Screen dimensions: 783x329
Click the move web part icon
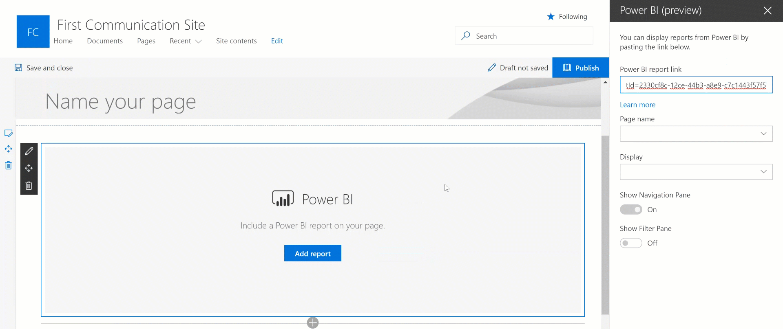29,168
